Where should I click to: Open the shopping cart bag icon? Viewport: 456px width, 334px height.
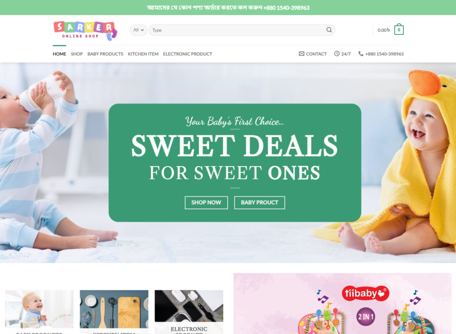tap(399, 29)
